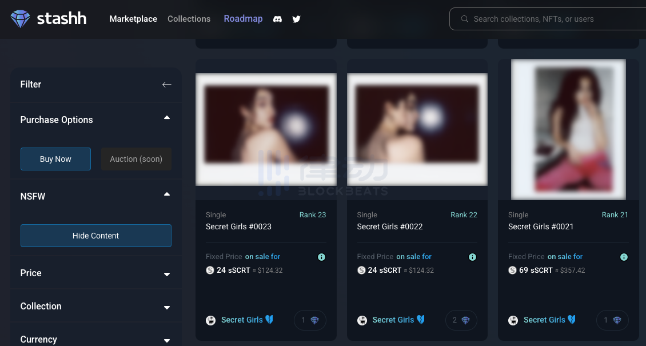Open the Twitter icon link

296,19
